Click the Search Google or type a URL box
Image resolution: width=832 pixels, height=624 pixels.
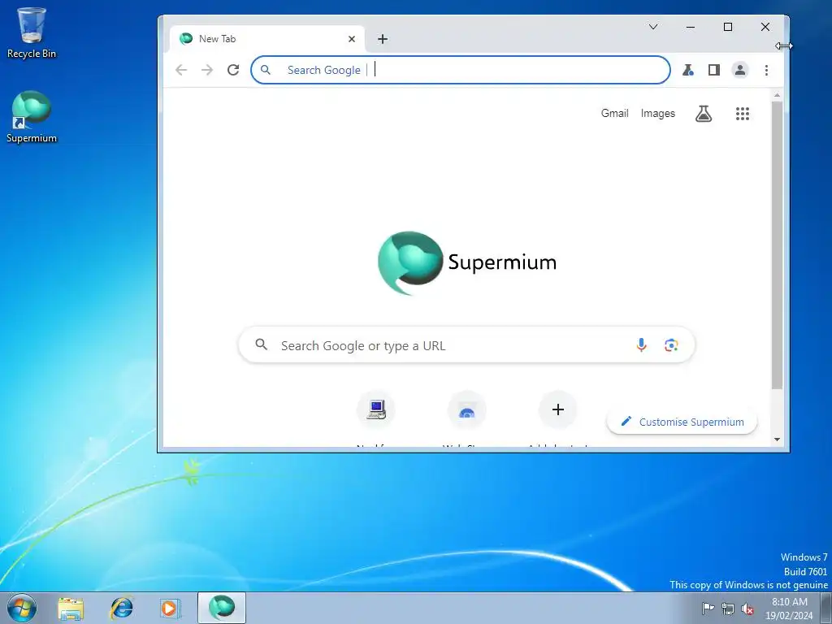coord(467,345)
